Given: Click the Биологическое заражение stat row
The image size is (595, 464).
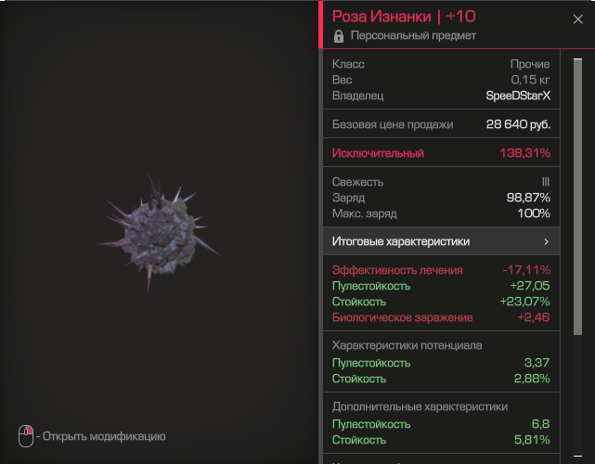Looking at the screenshot, I should coord(441,317).
